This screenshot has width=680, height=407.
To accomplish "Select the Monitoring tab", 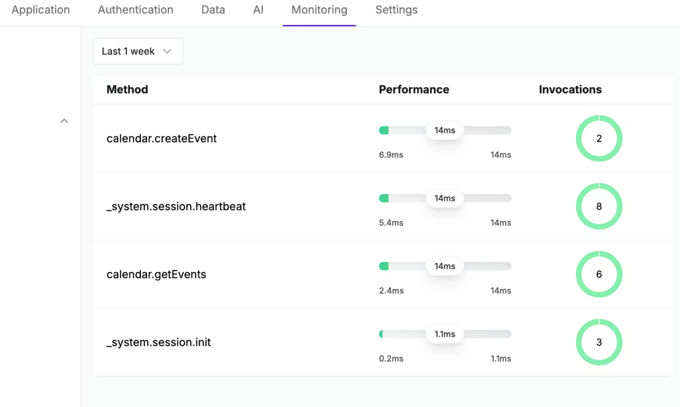I will tap(320, 10).
